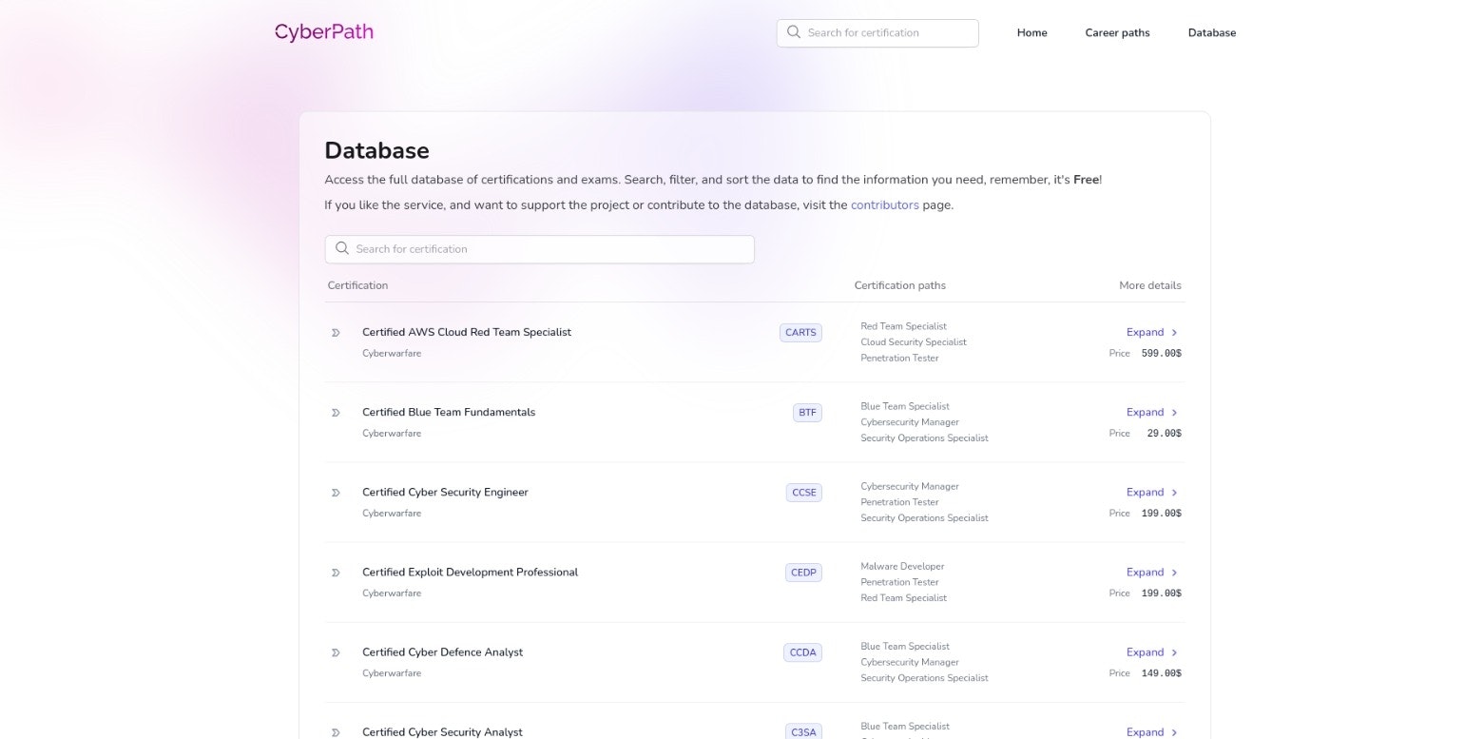The image size is (1484, 739).
Task: Focus the database Search for certification field
Action: [x=539, y=249]
